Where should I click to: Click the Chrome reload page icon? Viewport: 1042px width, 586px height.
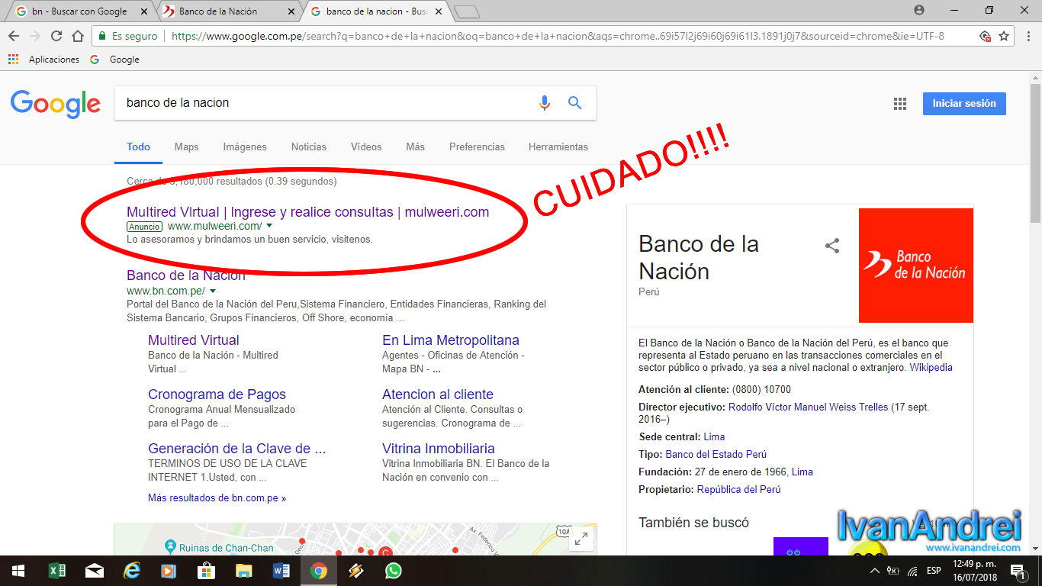(56, 36)
